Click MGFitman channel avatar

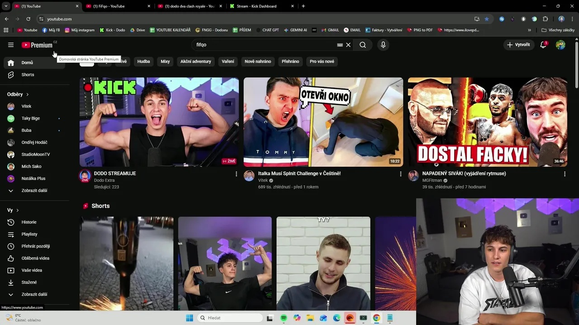(x=413, y=176)
